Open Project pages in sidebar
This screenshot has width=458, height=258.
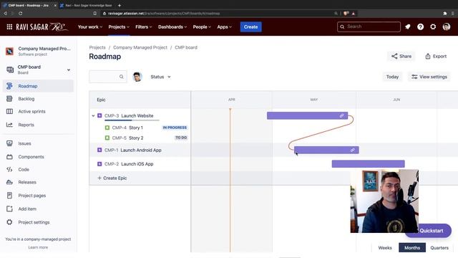[38, 196]
